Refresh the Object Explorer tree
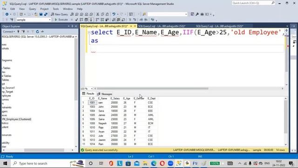The height and width of the screenshot is (168, 298). [37, 32]
